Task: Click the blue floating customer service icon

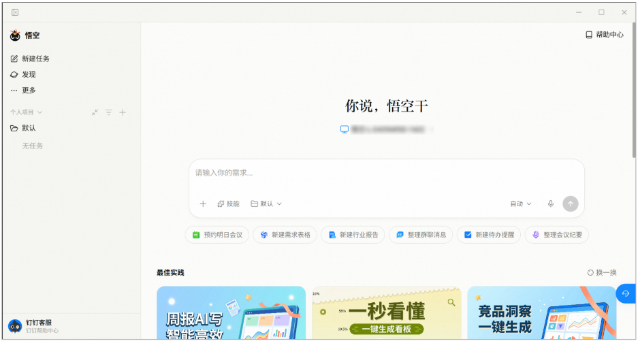Action: tap(626, 293)
